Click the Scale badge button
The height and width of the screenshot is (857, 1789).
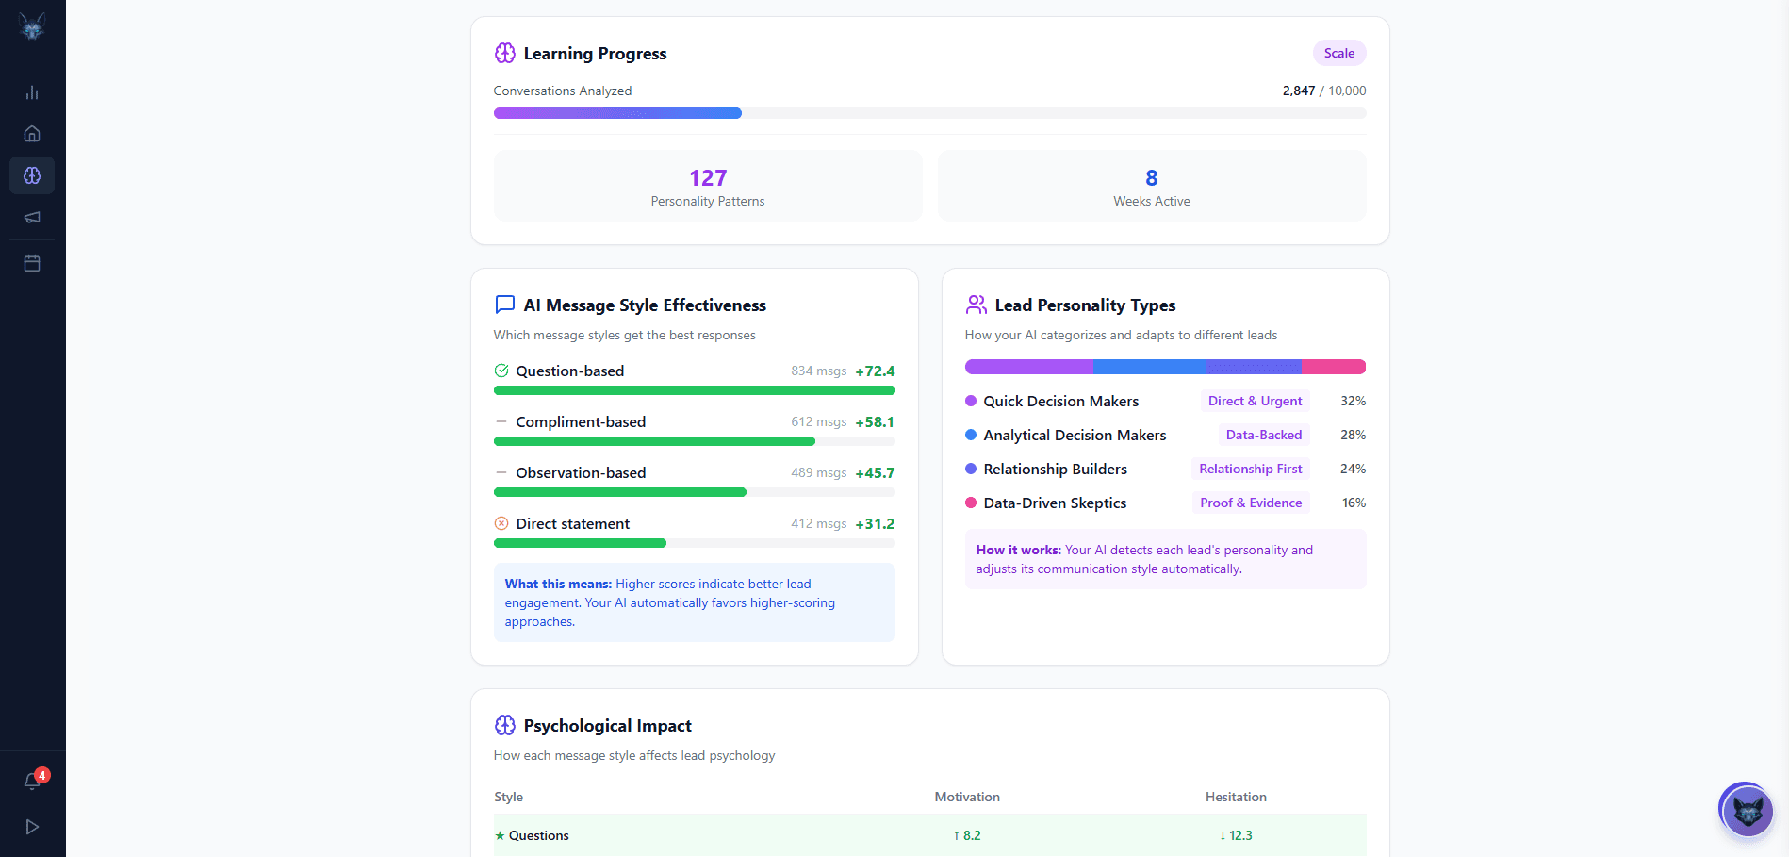pos(1339,53)
